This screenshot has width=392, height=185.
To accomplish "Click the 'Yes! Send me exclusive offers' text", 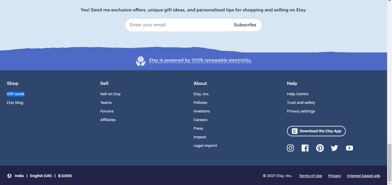I will (194, 10).
